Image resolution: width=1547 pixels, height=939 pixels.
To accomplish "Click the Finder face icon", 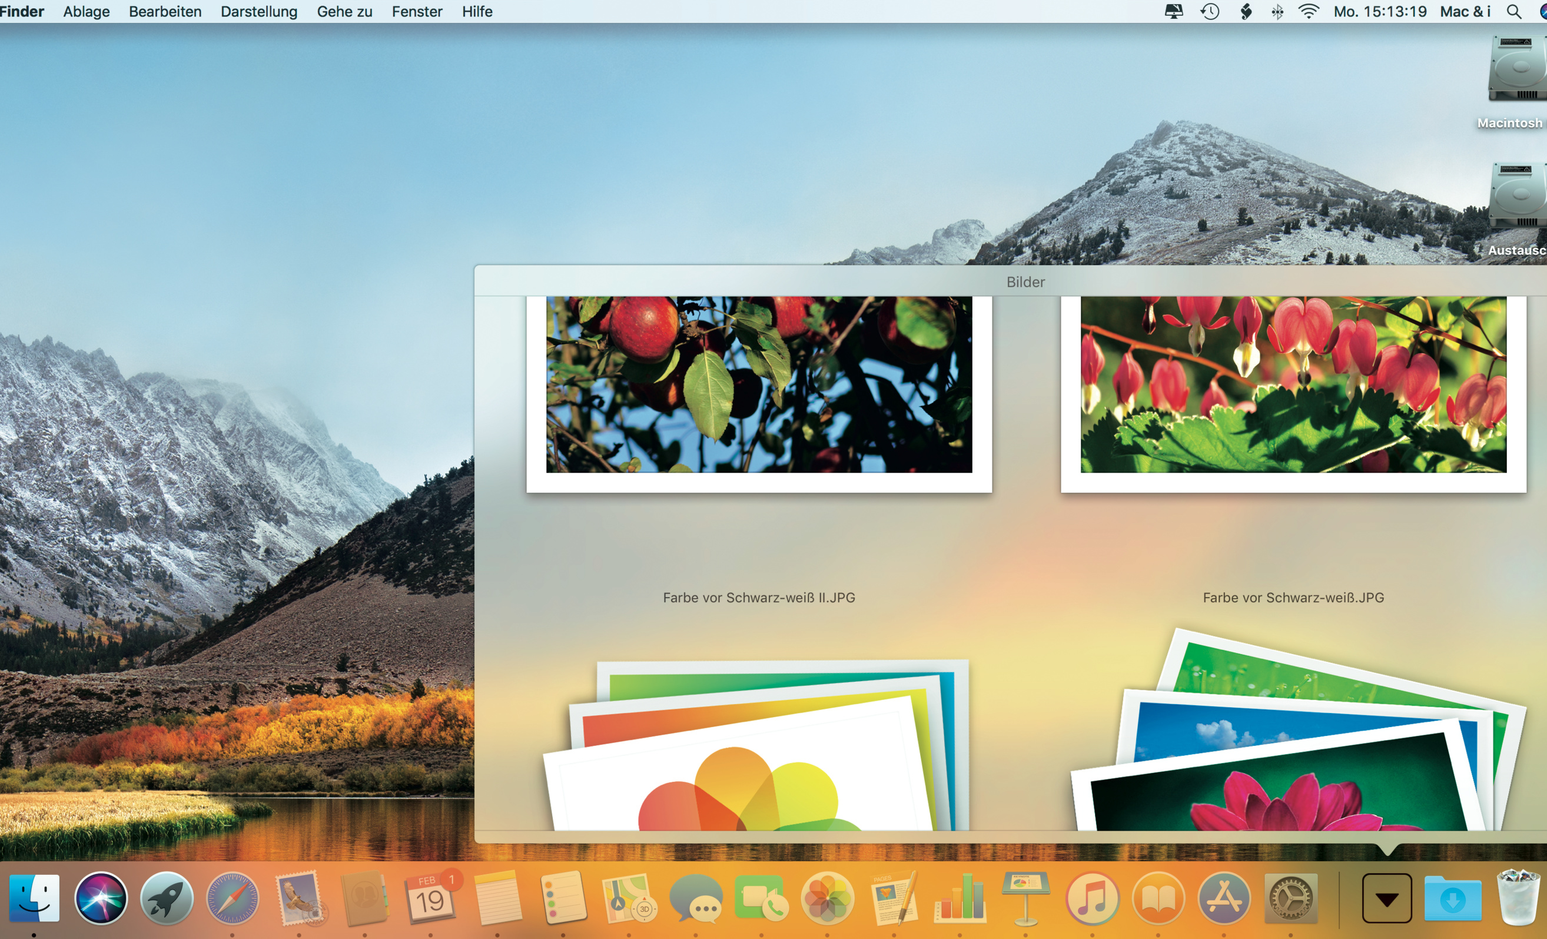I will pos(35,899).
